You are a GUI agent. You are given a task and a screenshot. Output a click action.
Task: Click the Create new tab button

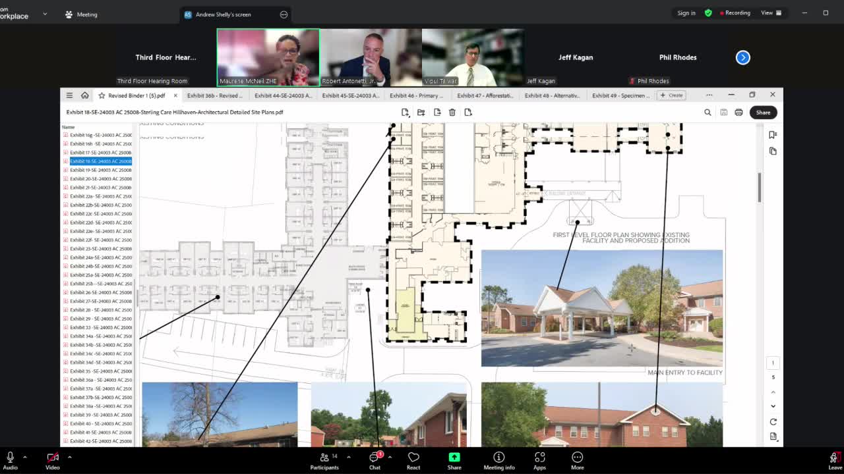pyautogui.click(x=672, y=95)
